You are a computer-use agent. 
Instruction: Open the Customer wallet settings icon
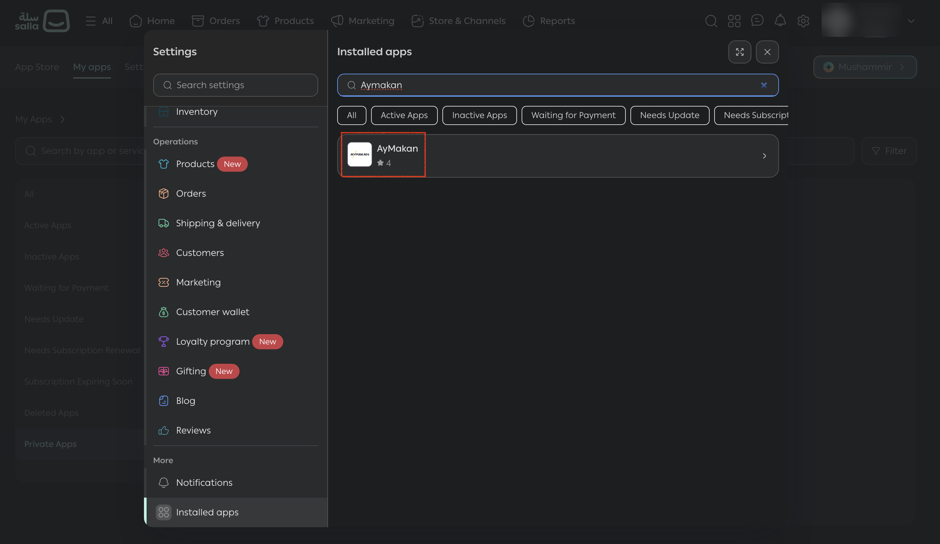click(x=163, y=312)
